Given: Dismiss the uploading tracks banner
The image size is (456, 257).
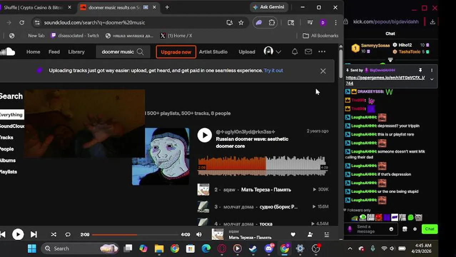Looking at the screenshot, I should click(323, 71).
